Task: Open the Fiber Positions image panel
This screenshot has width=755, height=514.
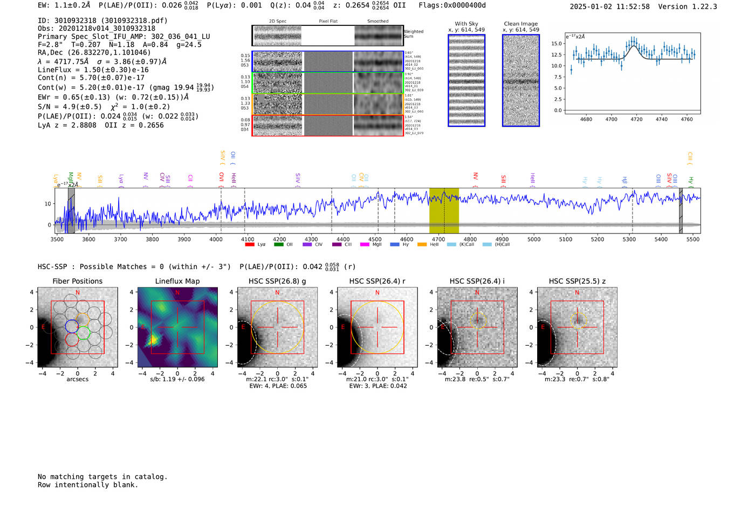Action: click(x=77, y=327)
